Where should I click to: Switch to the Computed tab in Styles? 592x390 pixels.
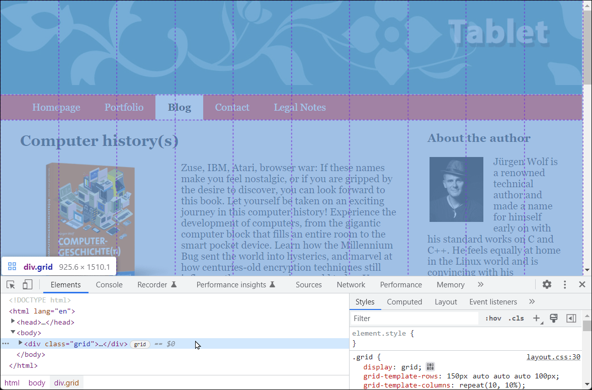coord(404,302)
